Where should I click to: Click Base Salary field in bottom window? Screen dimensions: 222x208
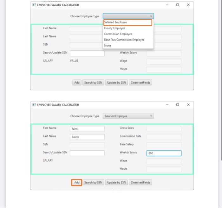[x=164, y=145]
